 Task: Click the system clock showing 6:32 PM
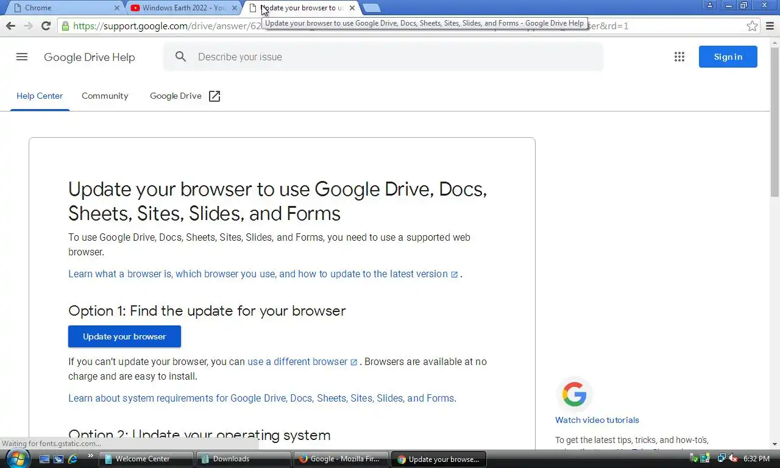pyautogui.click(x=756, y=459)
